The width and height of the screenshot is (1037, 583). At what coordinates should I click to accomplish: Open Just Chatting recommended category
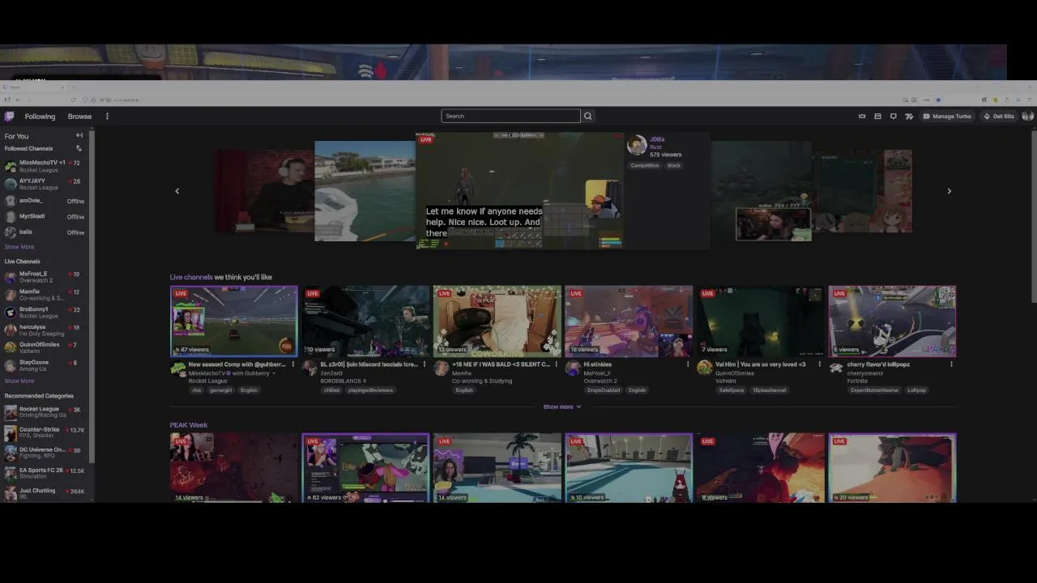coord(45,493)
